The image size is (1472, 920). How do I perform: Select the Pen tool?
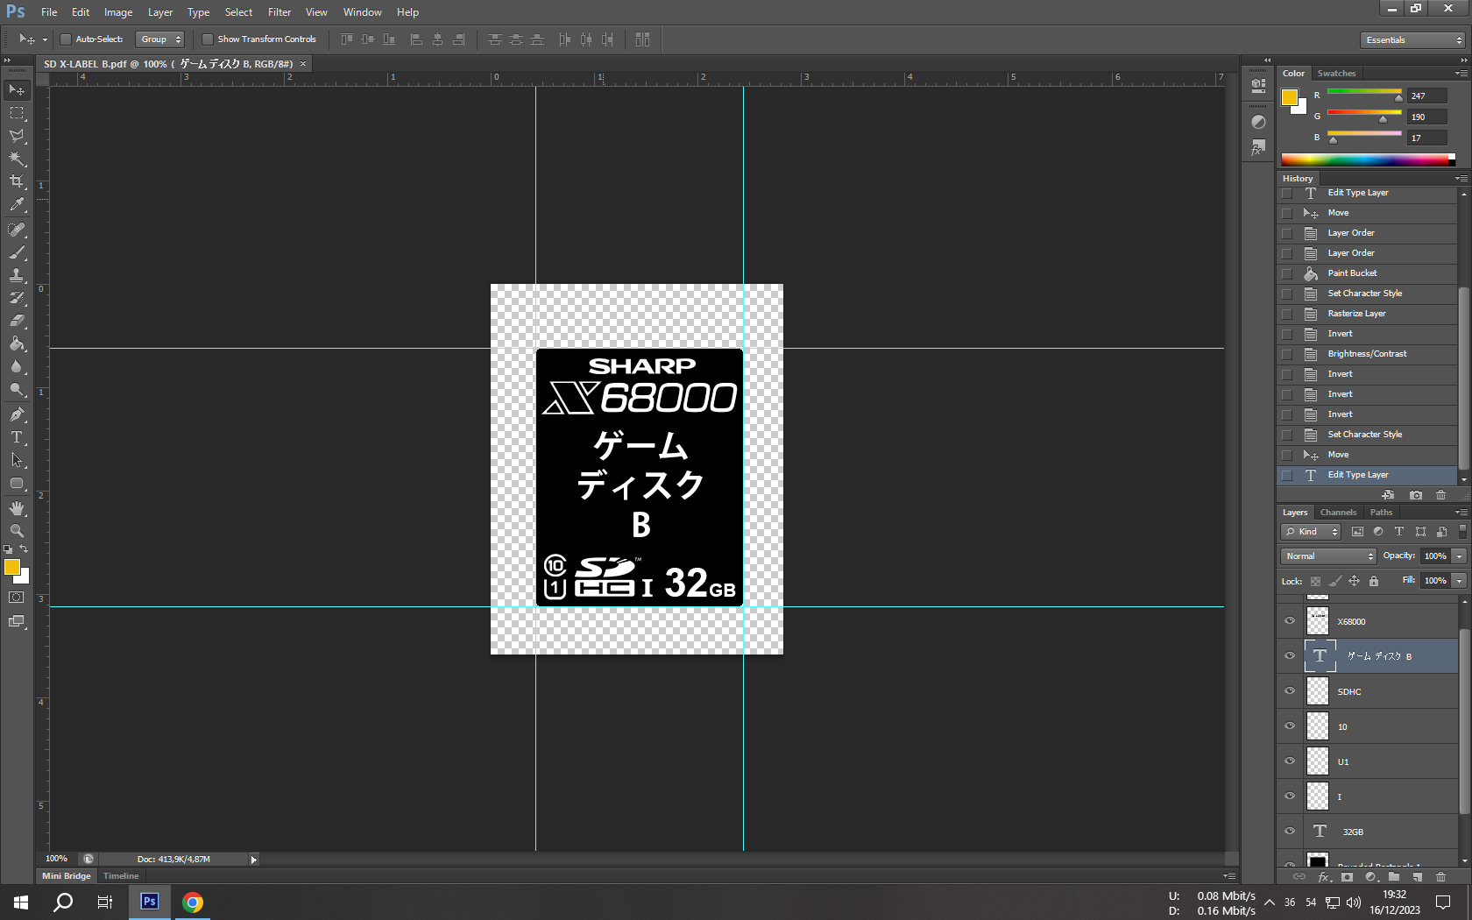(17, 414)
